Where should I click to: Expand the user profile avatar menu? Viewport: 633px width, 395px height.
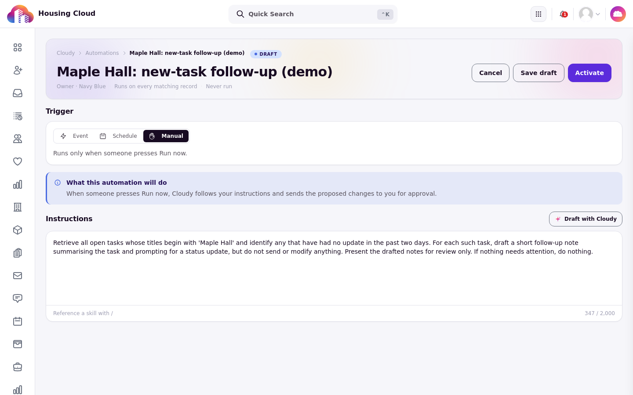coord(589,14)
